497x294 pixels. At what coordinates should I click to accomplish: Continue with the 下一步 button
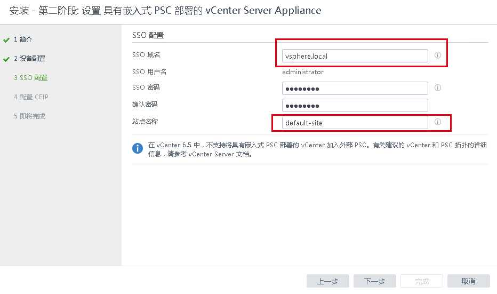click(x=375, y=281)
